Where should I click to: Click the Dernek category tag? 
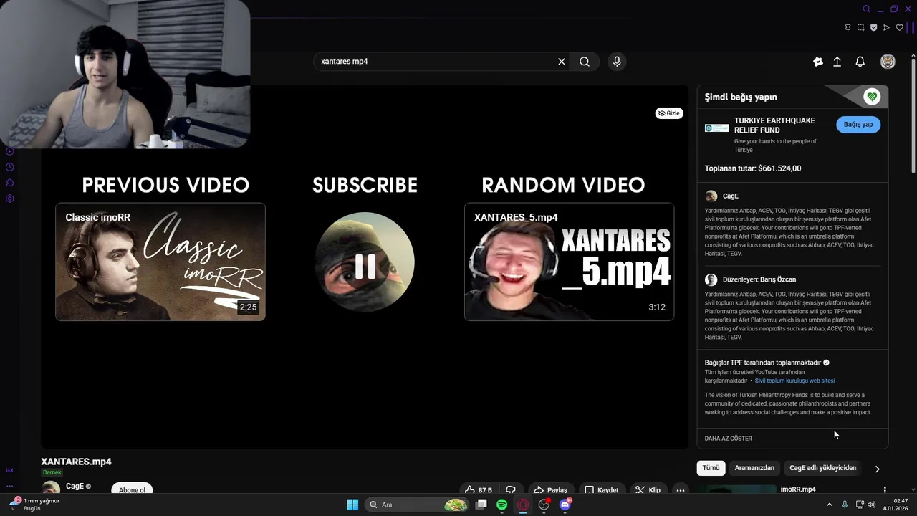tap(52, 473)
